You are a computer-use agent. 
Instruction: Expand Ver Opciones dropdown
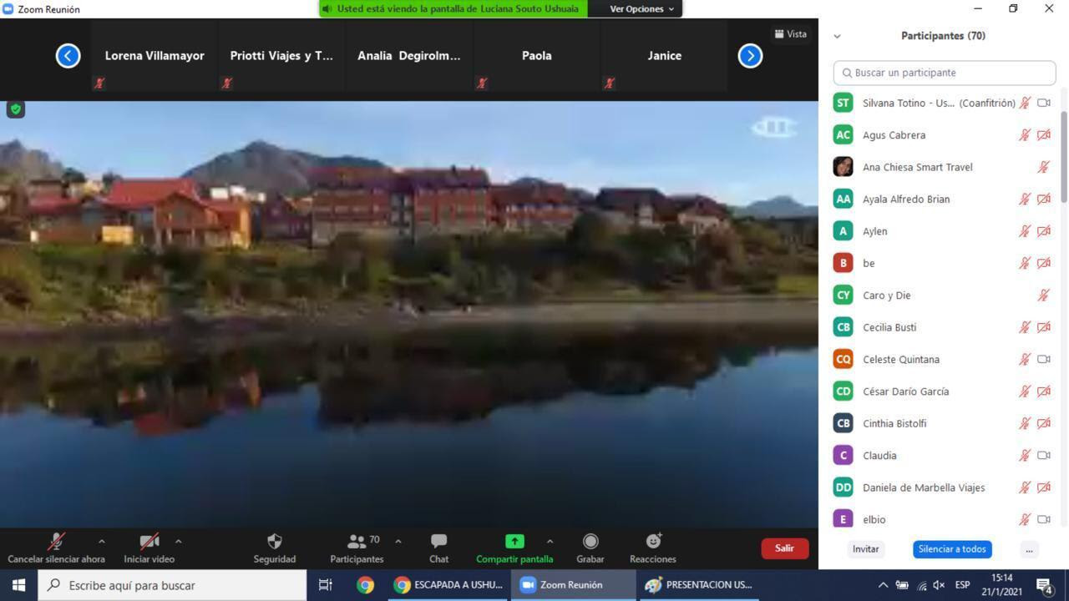tap(641, 9)
